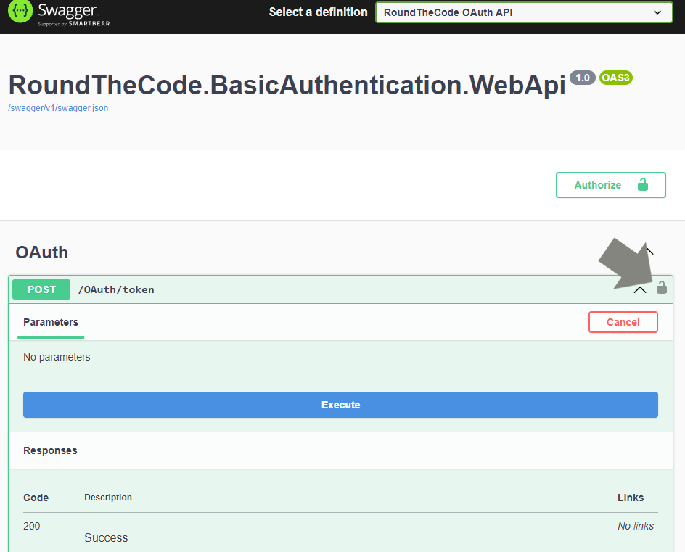
Task: Collapse the /OAuth/token operation panel
Action: [639, 289]
